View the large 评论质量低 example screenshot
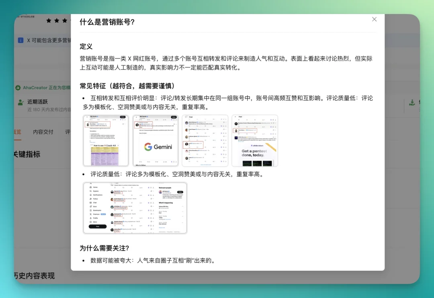434x298 pixels. click(135, 208)
